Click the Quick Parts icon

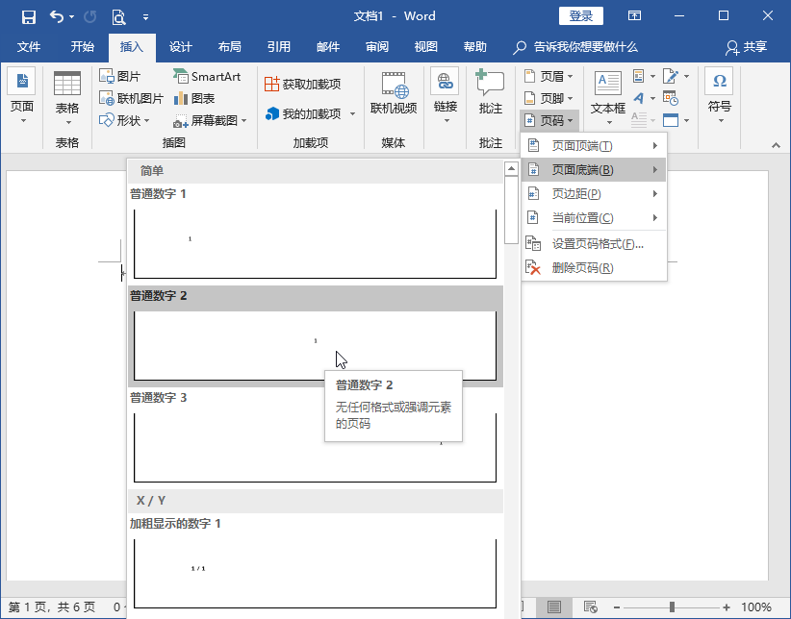click(639, 76)
